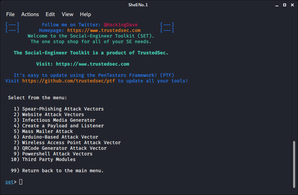
Task: Click the github.com/trustedsec/ptf URL
Action: point(69,81)
